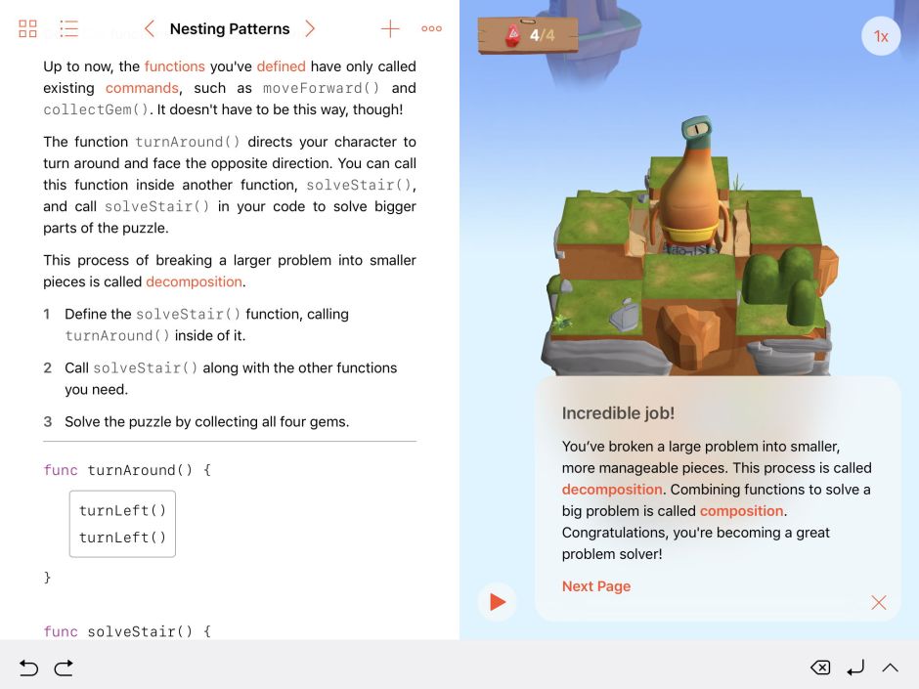Tap the undo arrow

(29, 668)
